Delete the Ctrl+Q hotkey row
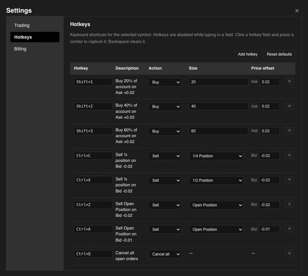This screenshot has height=276, width=308. click(290, 253)
